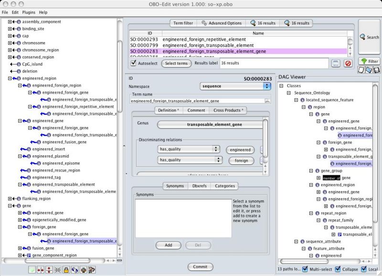382x276 pixels.
Task: Toggle the Autoselect checkbox
Action: coord(133,63)
